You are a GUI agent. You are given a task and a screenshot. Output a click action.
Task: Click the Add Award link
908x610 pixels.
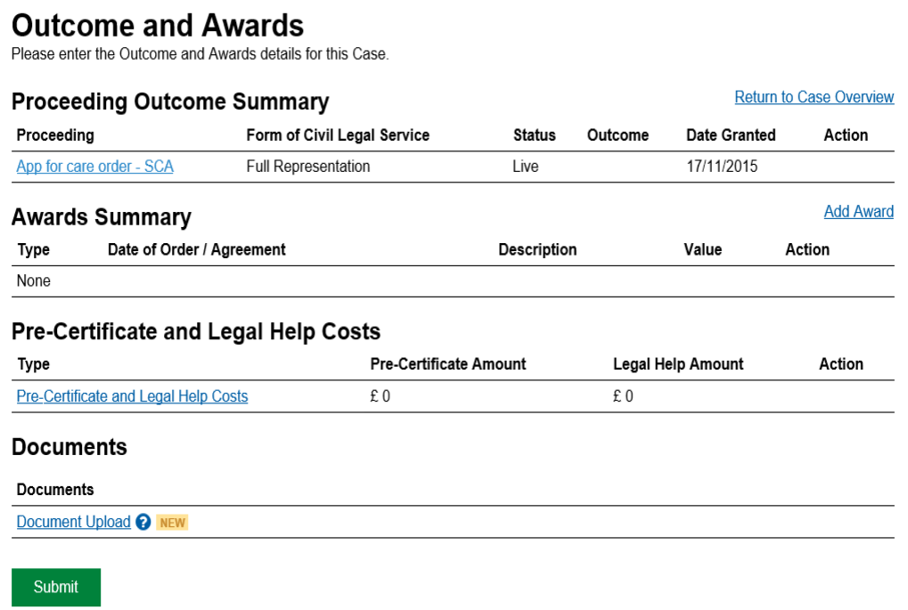[858, 212]
